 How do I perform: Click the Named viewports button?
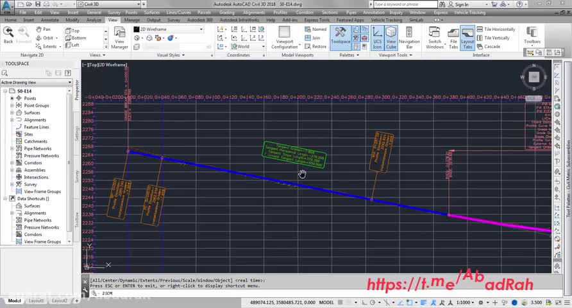(315, 29)
